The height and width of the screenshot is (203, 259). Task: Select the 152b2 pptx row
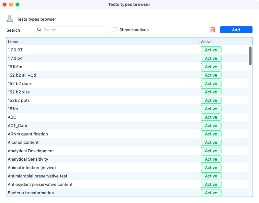point(127,100)
